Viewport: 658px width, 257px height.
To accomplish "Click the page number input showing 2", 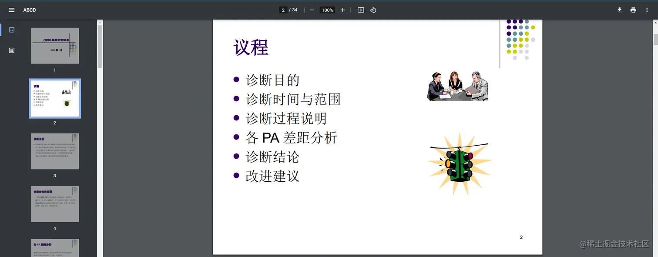I will pyautogui.click(x=283, y=10).
